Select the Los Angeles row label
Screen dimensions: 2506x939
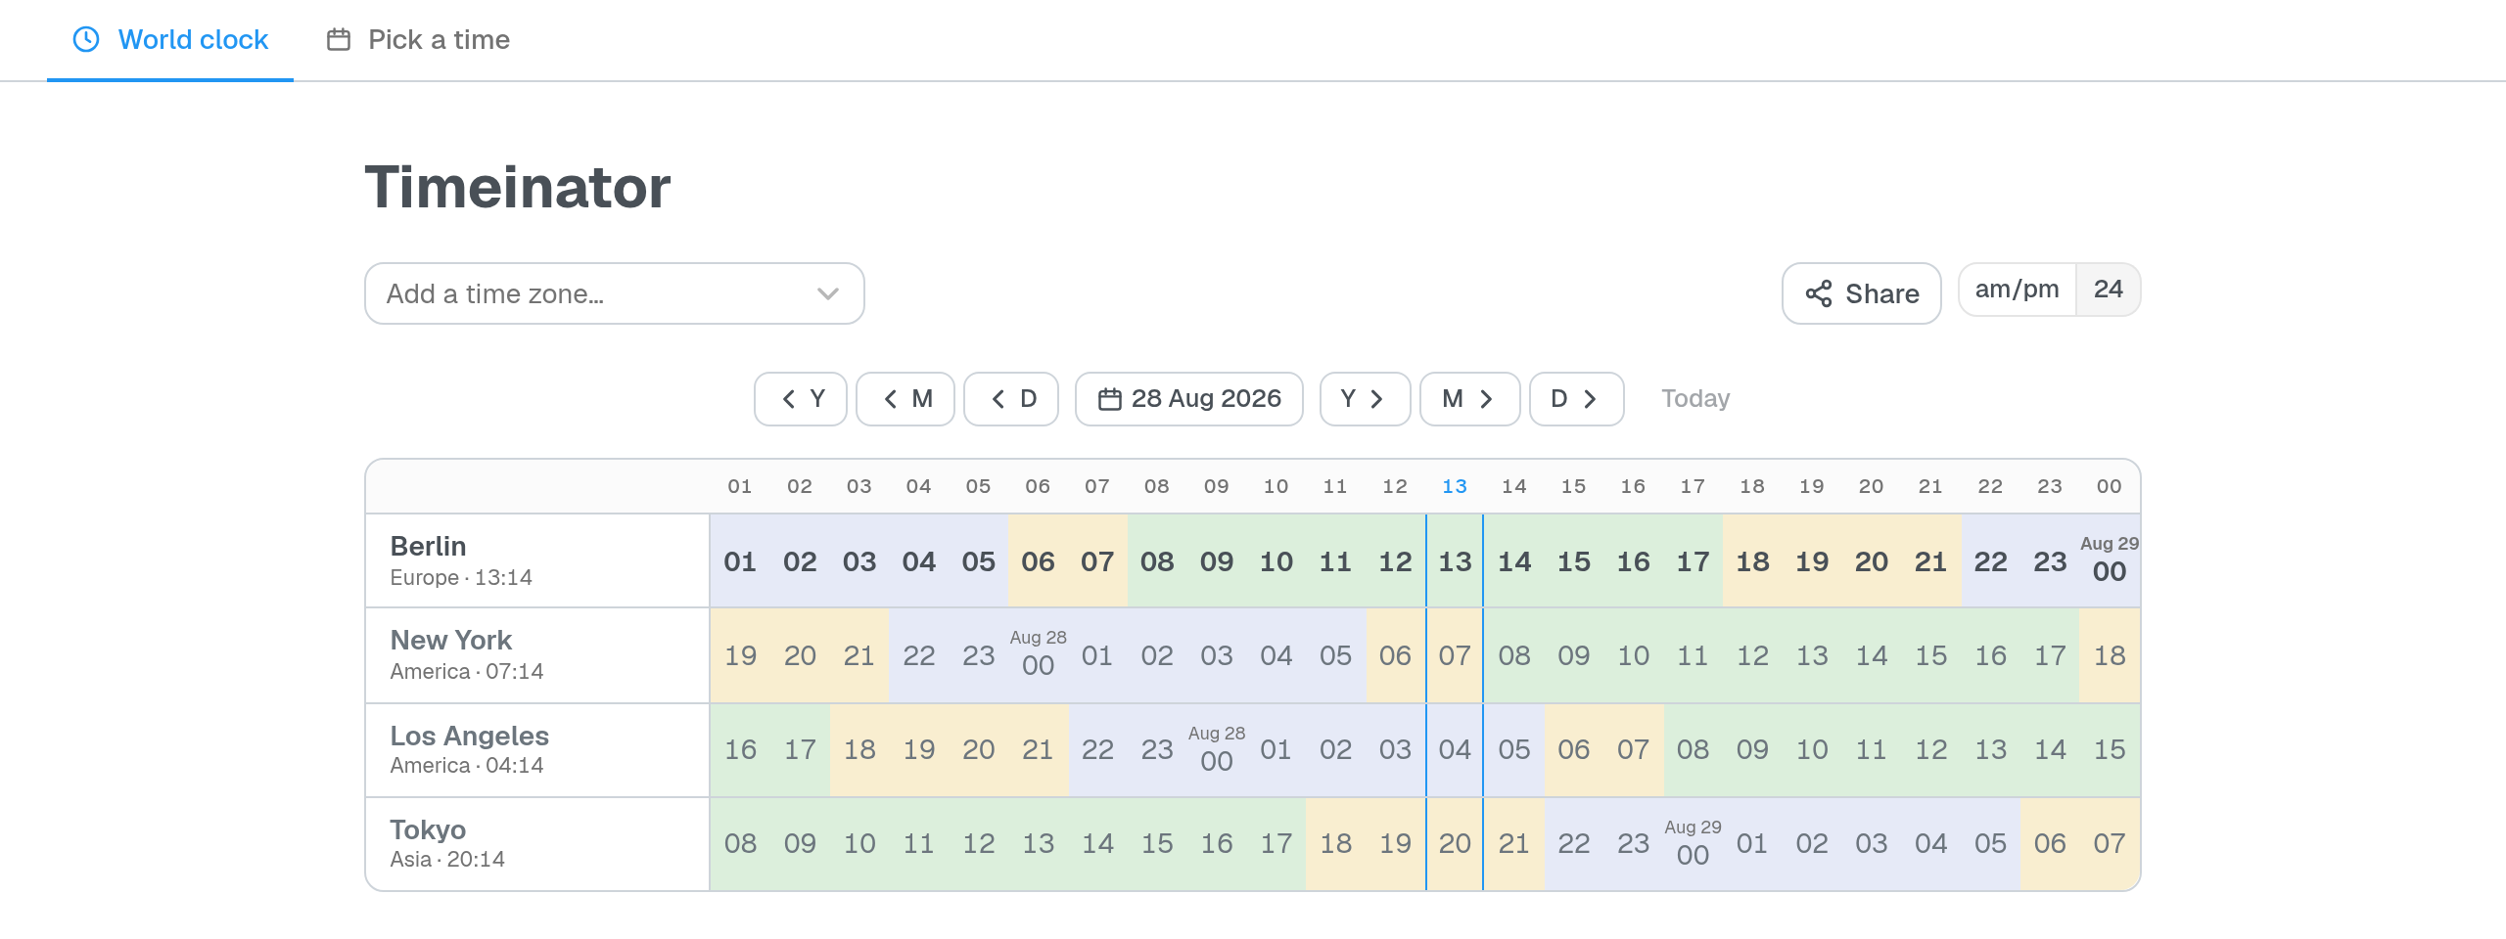[537, 750]
